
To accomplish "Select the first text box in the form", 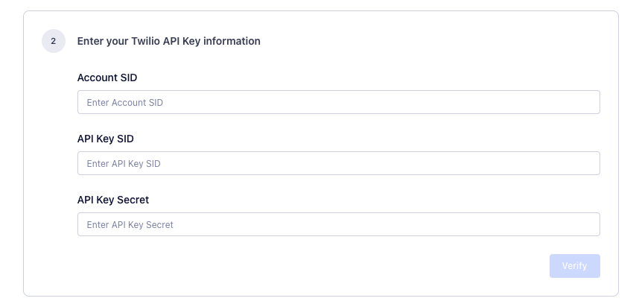I will click(338, 102).
